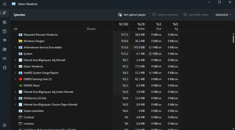235x130 pixels.
Task: Open the hamburger navigation menu
Action: pos(4,4)
